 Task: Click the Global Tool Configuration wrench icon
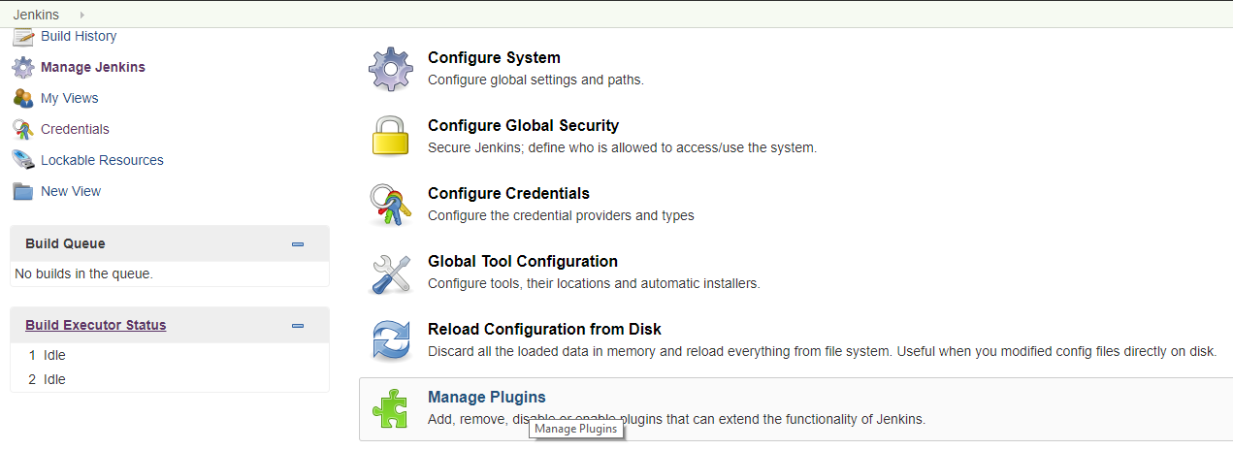391,273
